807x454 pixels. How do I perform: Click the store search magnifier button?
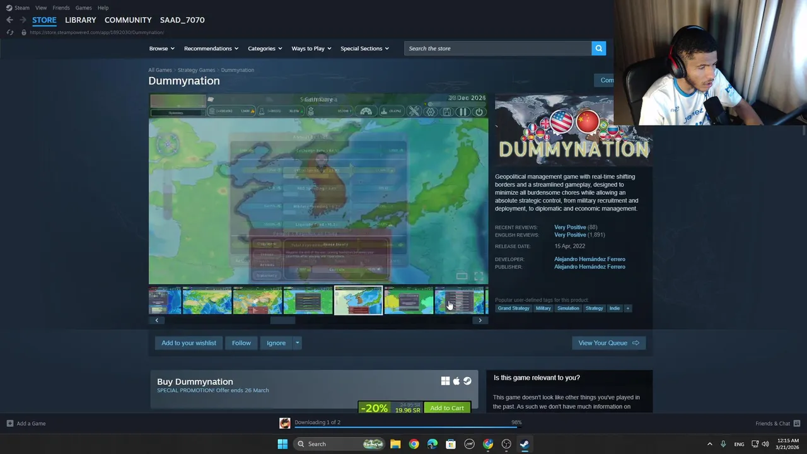[598, 49]
